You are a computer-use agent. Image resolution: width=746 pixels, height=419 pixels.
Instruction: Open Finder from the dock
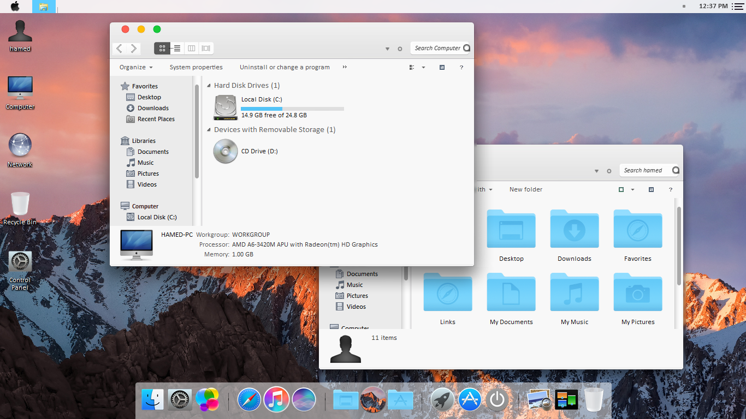[152, 400]
